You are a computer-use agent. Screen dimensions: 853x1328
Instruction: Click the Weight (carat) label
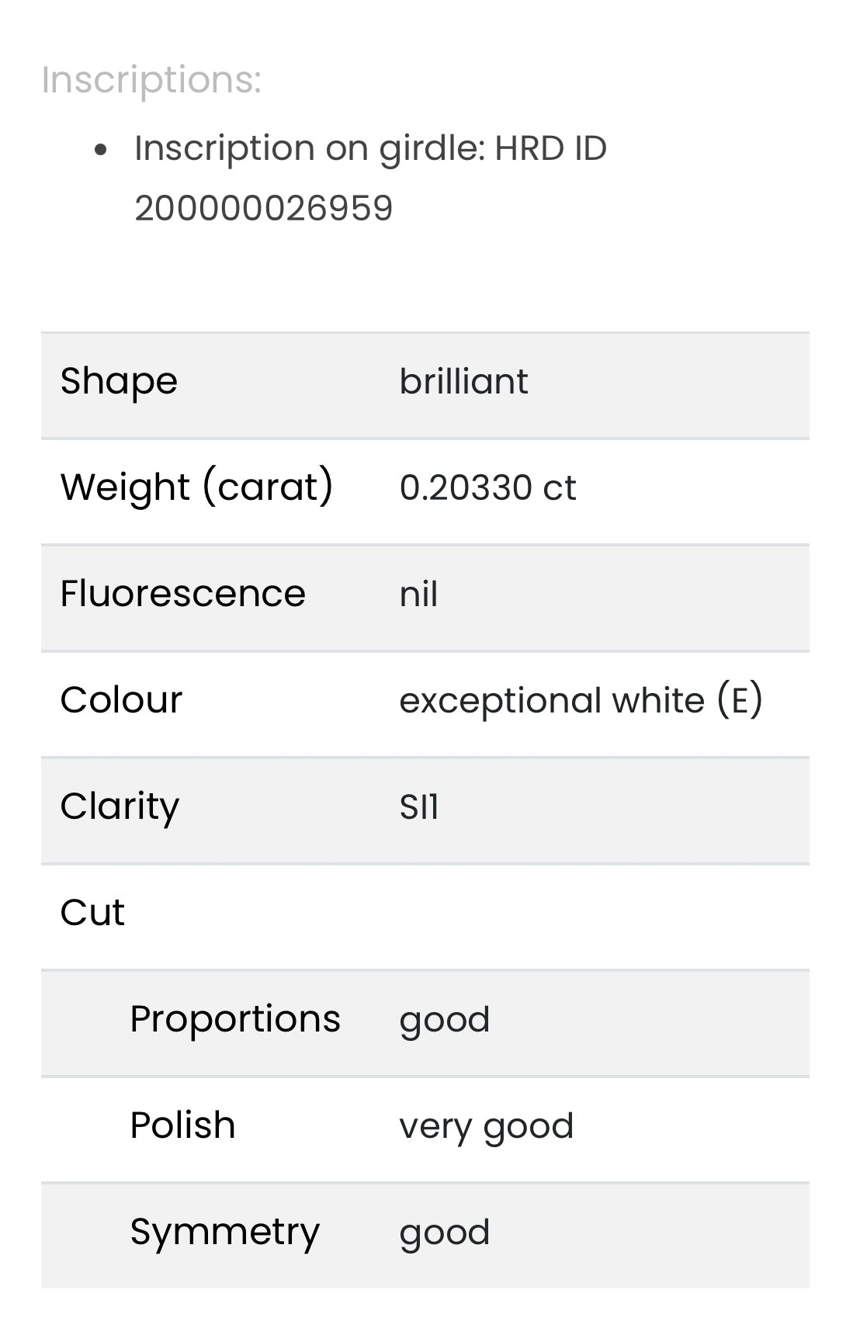coord(197,487)
